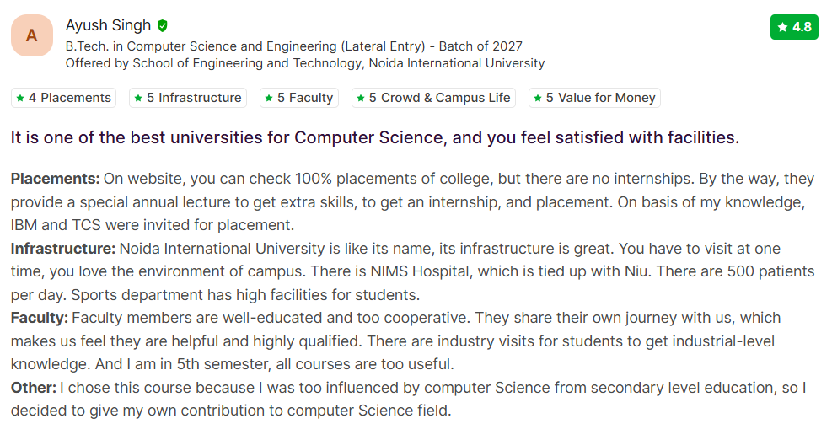This screenshot has height=424, width=832.
Task: Click the bold Infrastructure section label
Action: tap(63, 249)
